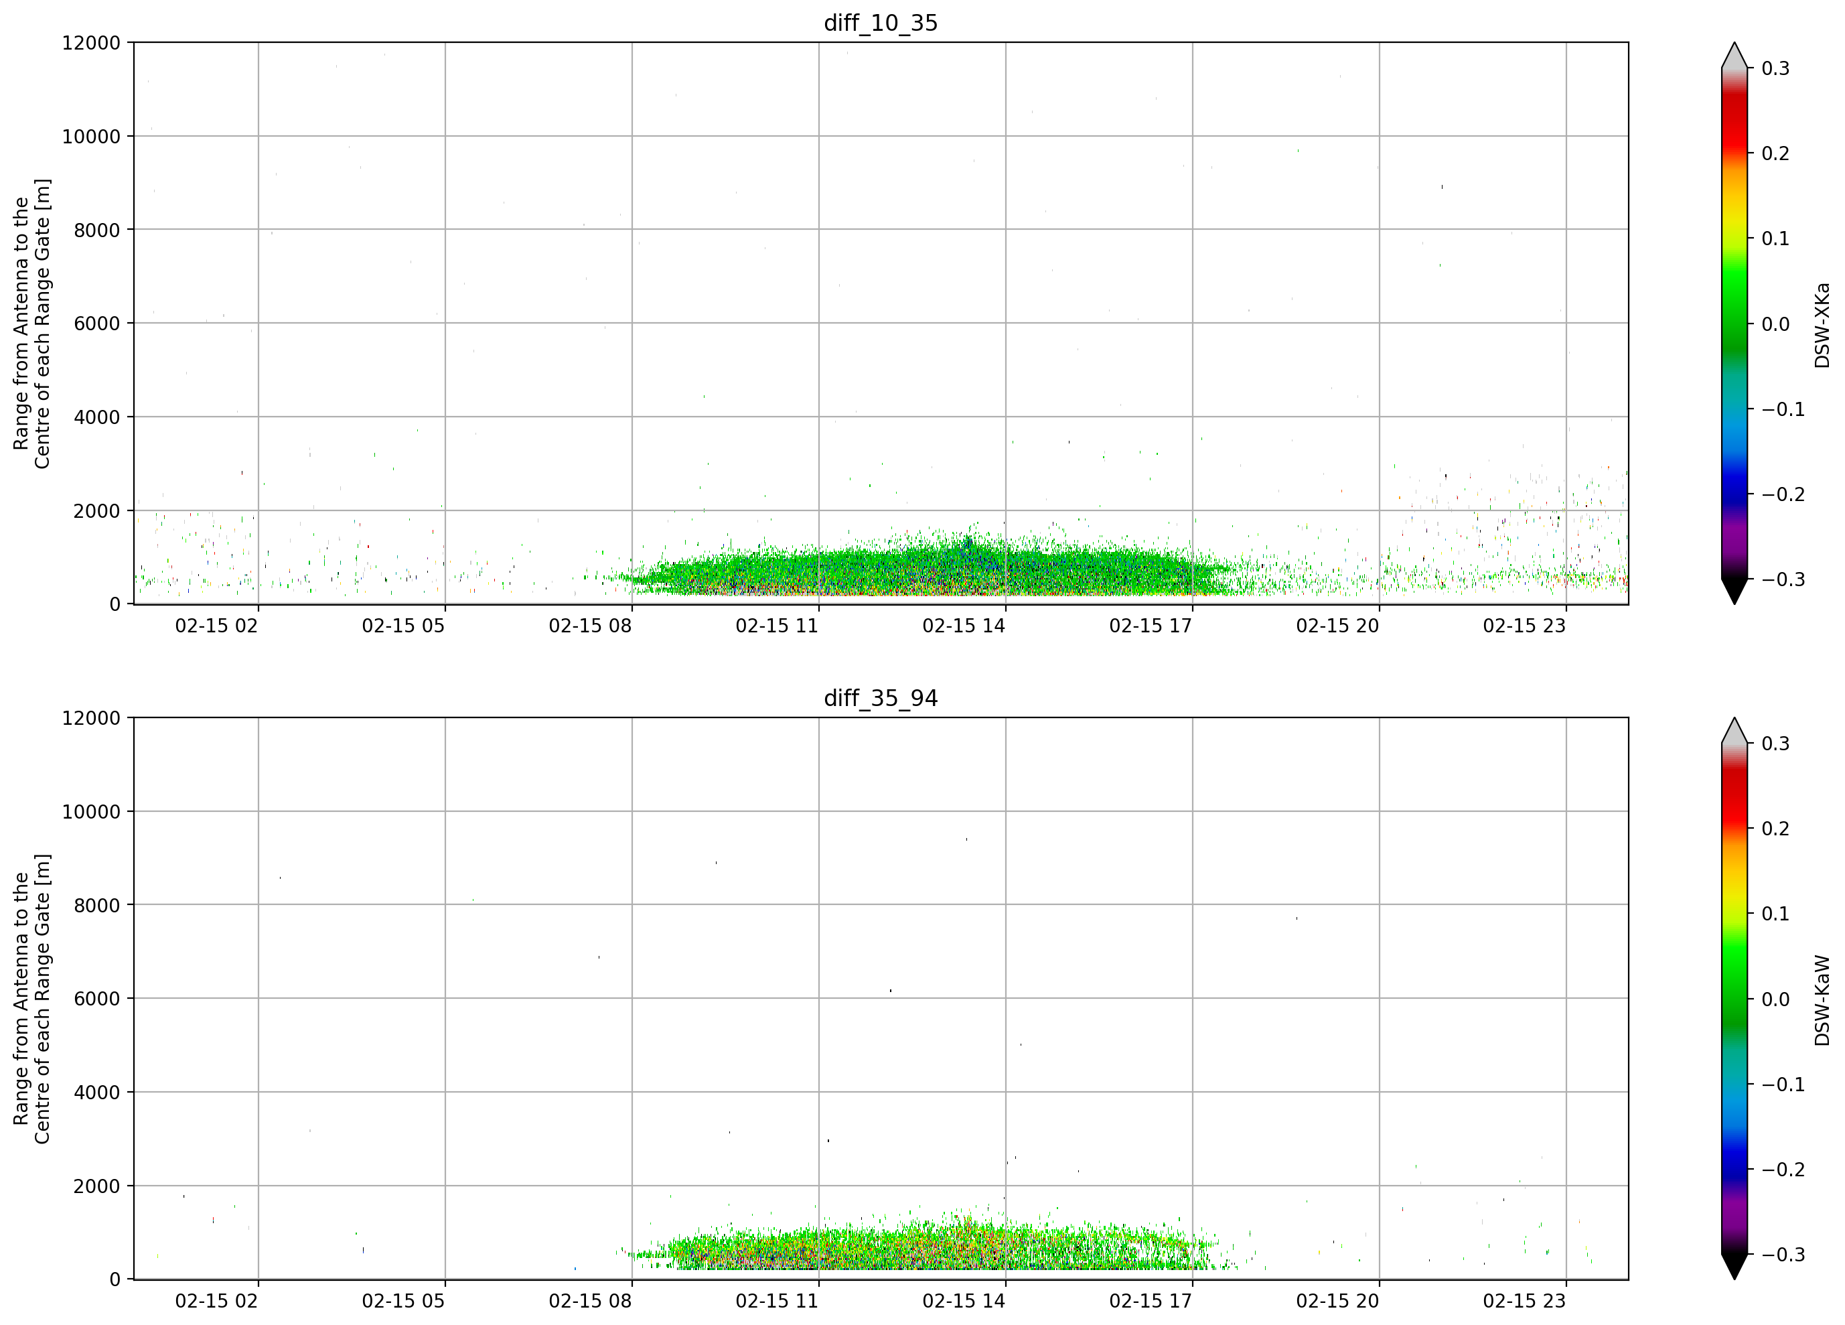Click the DSW-XKa colorbar gradient
Viewport: 1845px width, 1325px height.
[1735, 323]
